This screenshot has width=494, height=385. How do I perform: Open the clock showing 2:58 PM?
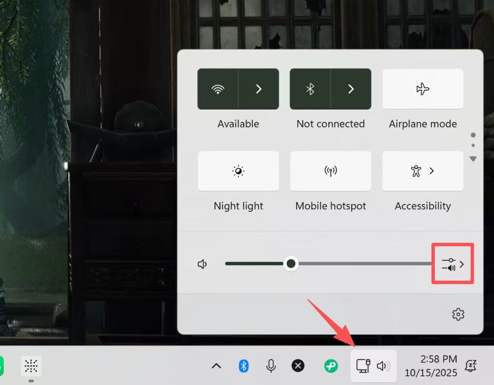point(431,366)
